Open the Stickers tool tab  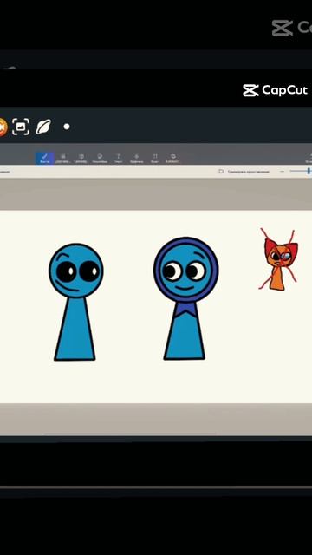[x=100, y=158]
